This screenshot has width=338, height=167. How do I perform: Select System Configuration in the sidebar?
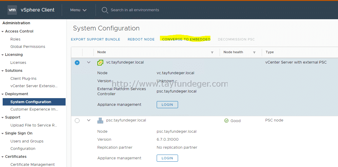click(34, 102)
